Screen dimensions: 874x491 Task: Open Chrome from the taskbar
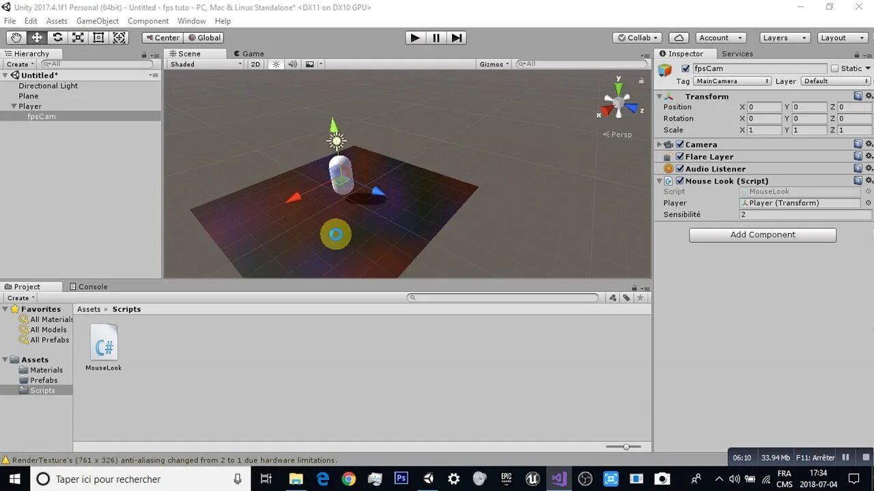pyautogui.click(x=348, y=479)
